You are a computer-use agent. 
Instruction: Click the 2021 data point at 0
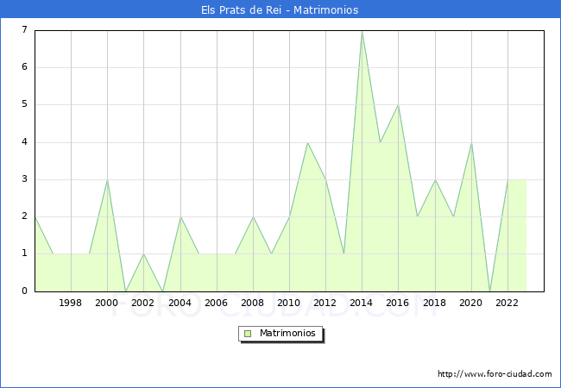coord(490,291)
